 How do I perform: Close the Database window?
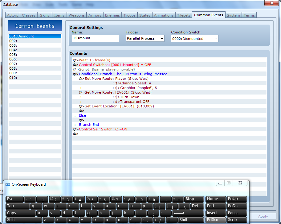pos(272,3)
